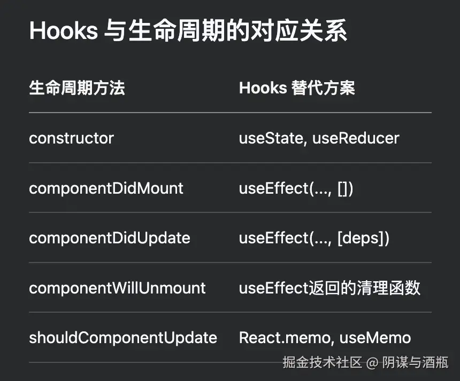460x381 pixels.
Task: Click React.memo in the last row
Action: [285, 338]
